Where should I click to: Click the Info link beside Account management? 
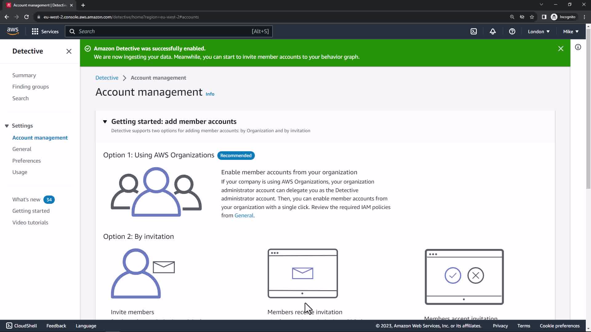pos(210,94)
